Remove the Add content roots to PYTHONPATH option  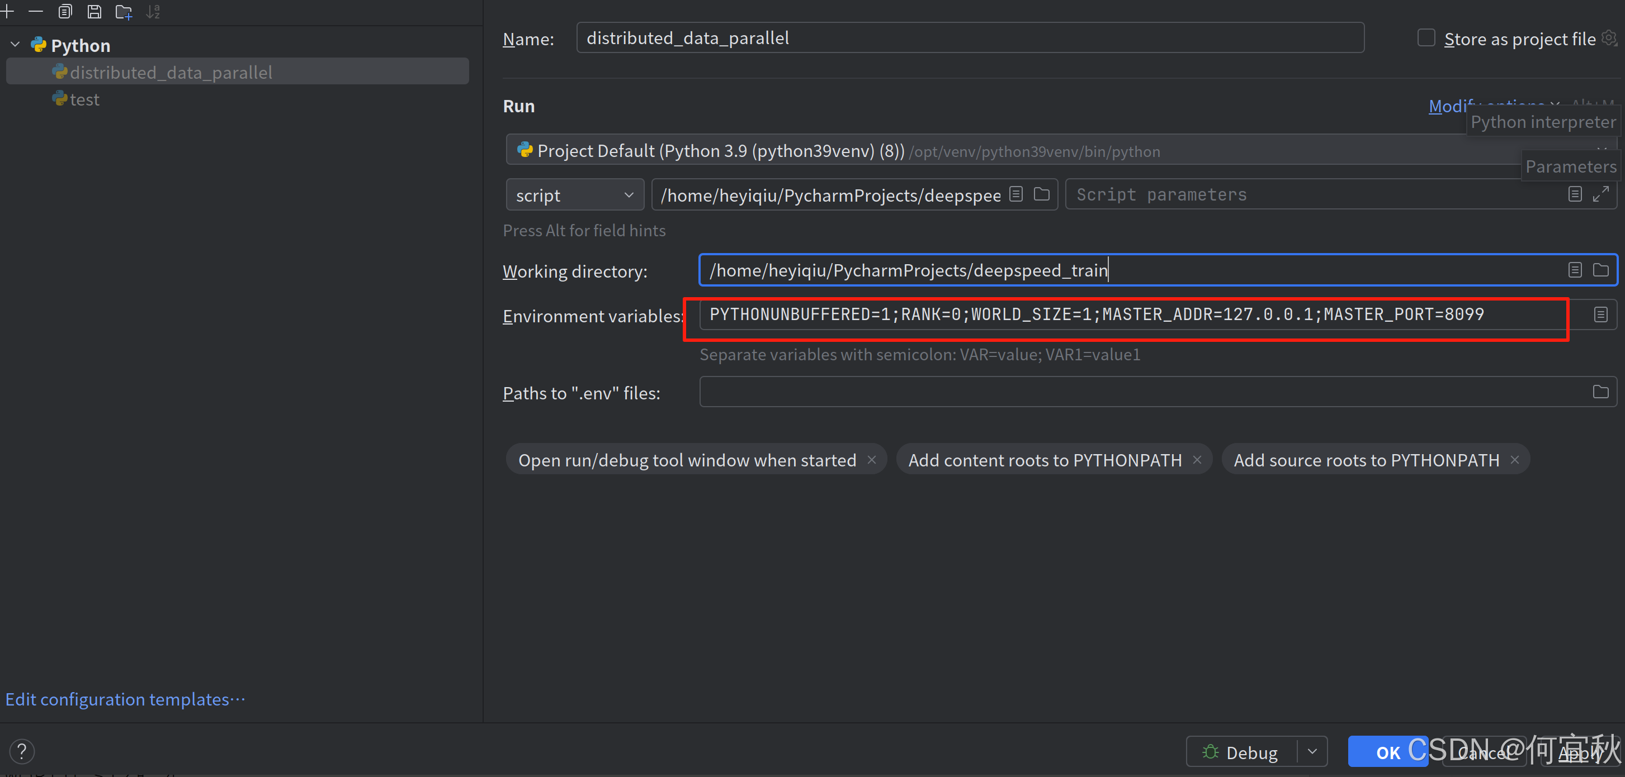pyautogui.click(x=1197, y=460)
